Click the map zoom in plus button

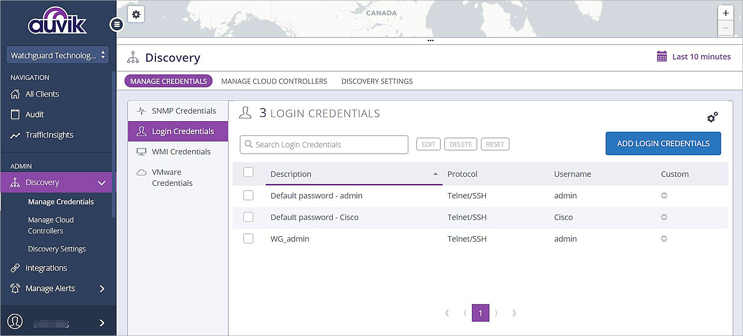pos(726,13)
